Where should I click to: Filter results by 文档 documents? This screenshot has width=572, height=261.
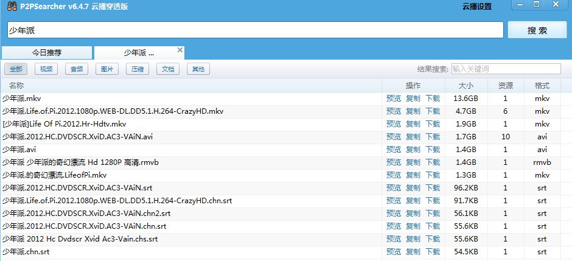[x=167, y=69]
